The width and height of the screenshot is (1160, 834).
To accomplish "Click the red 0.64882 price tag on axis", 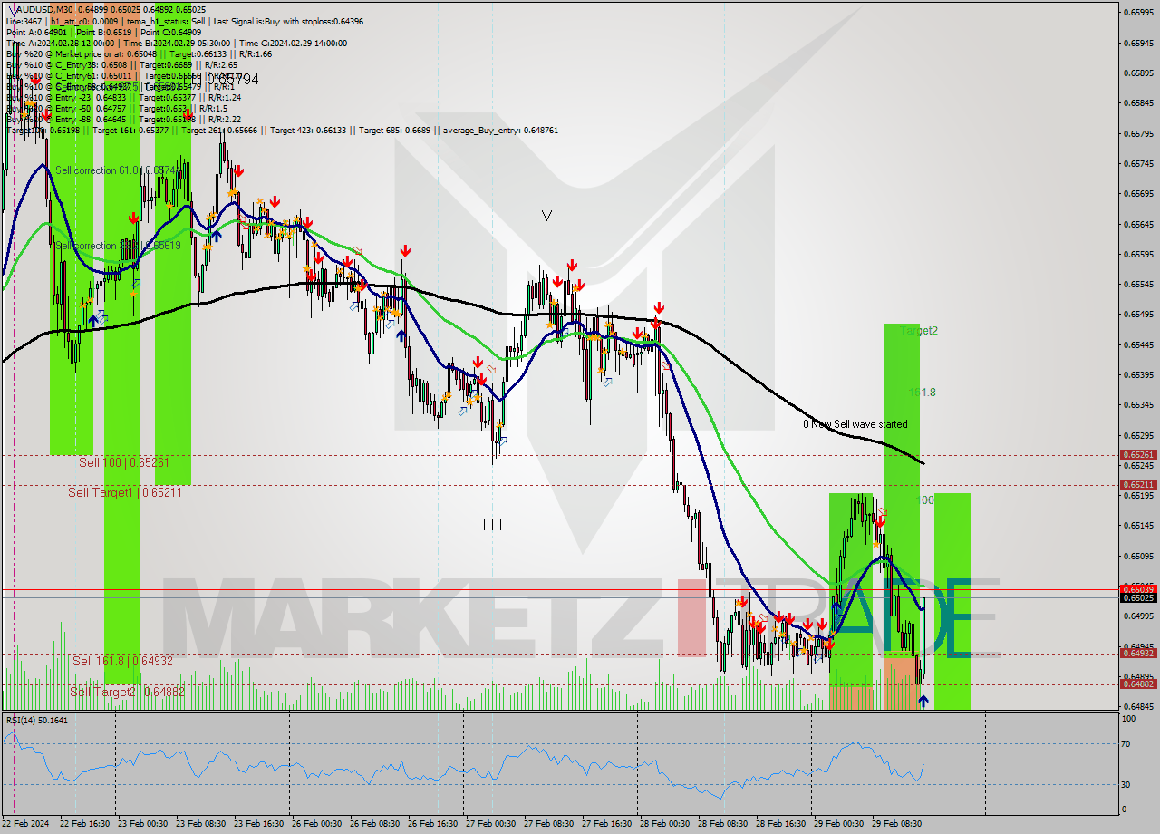I will click(1138, 684).
